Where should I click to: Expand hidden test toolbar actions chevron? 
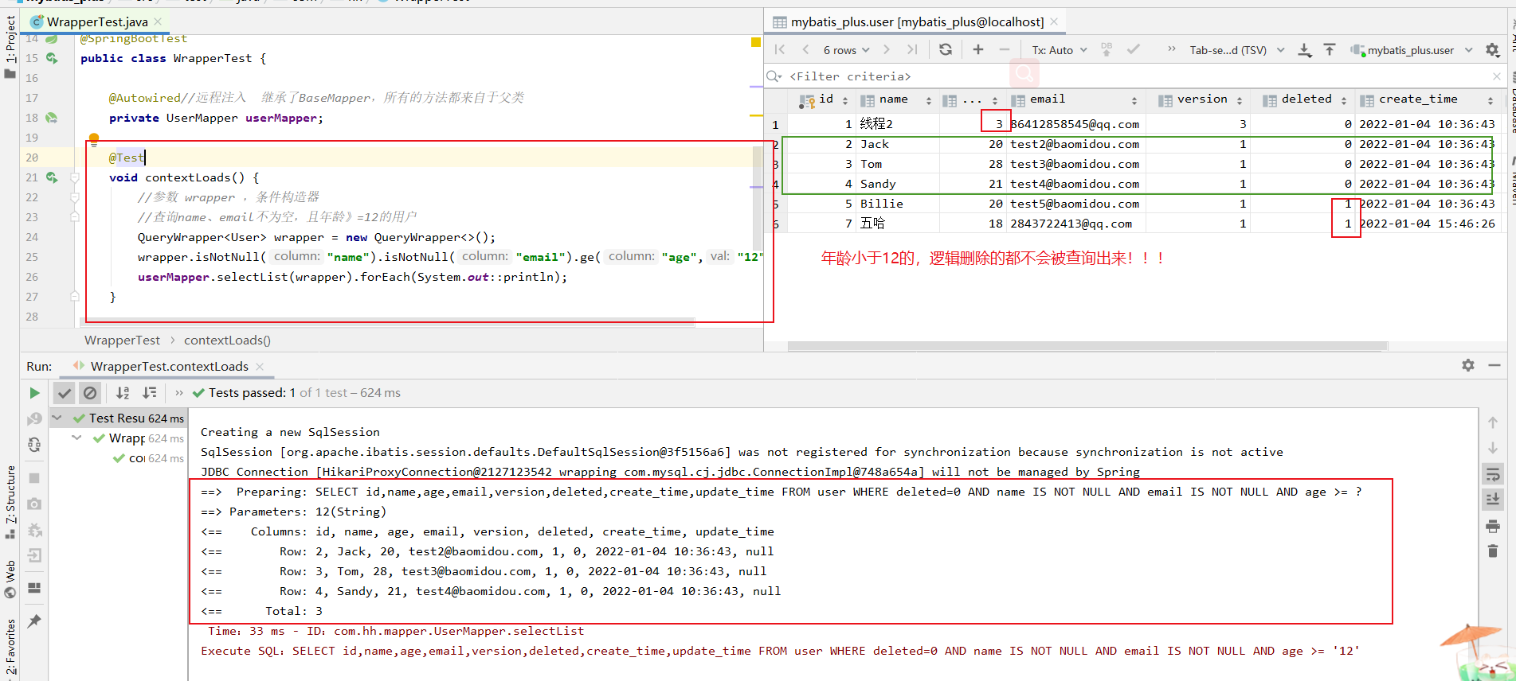click(x=179, y=393)
